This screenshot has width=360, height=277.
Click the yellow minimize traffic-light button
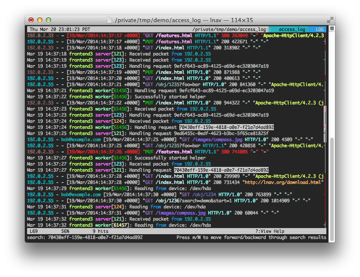click(x=40, y=20)
